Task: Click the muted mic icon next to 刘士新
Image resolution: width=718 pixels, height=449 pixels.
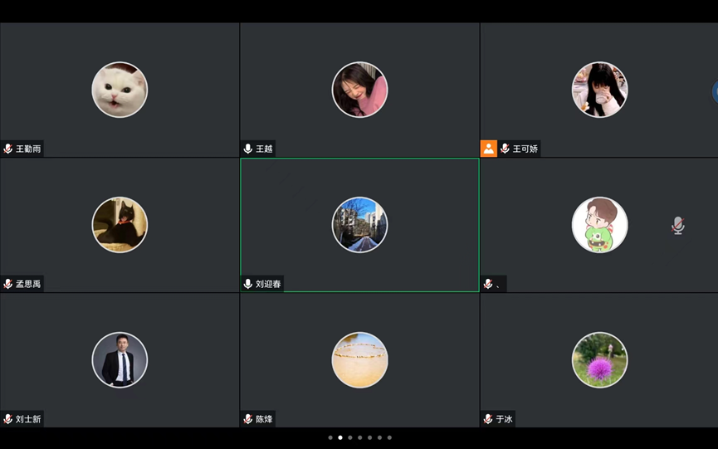Action: [x=8, y=419]
